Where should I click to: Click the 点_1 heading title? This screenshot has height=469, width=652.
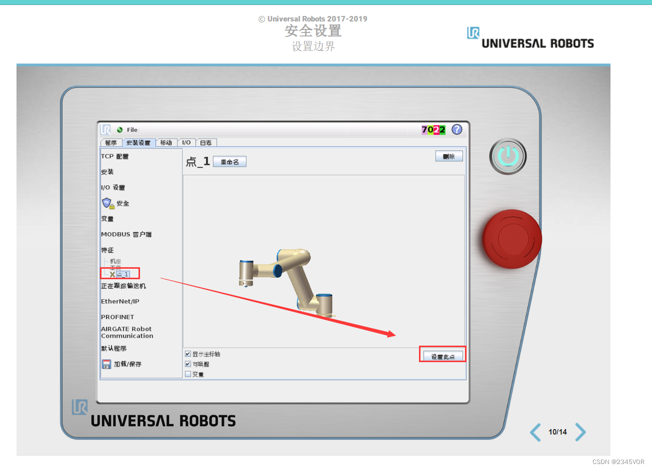click(x=197, y=161)
